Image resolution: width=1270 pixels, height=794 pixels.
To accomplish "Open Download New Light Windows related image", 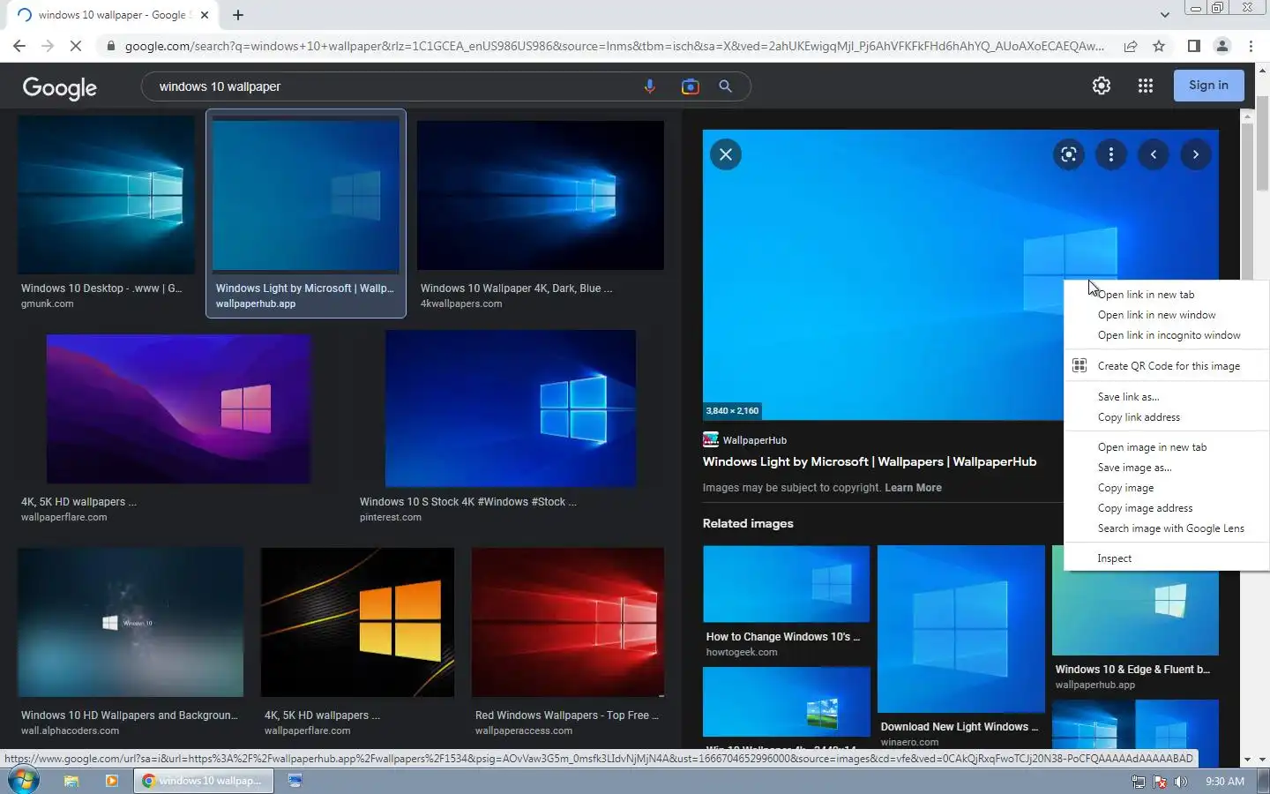I will [x=961, y=629].
